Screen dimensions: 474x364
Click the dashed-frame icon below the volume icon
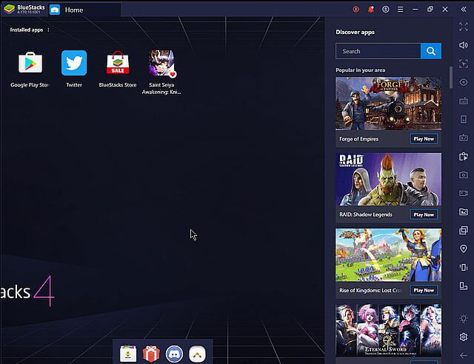click(464, 64)
